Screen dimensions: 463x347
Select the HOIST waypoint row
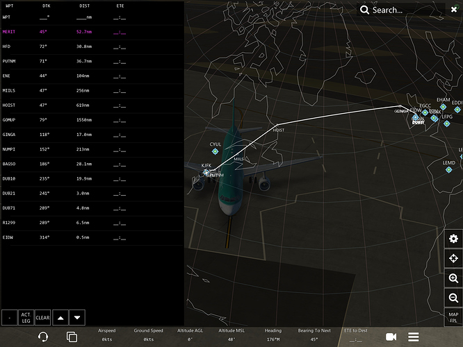(x=92, y=105)
